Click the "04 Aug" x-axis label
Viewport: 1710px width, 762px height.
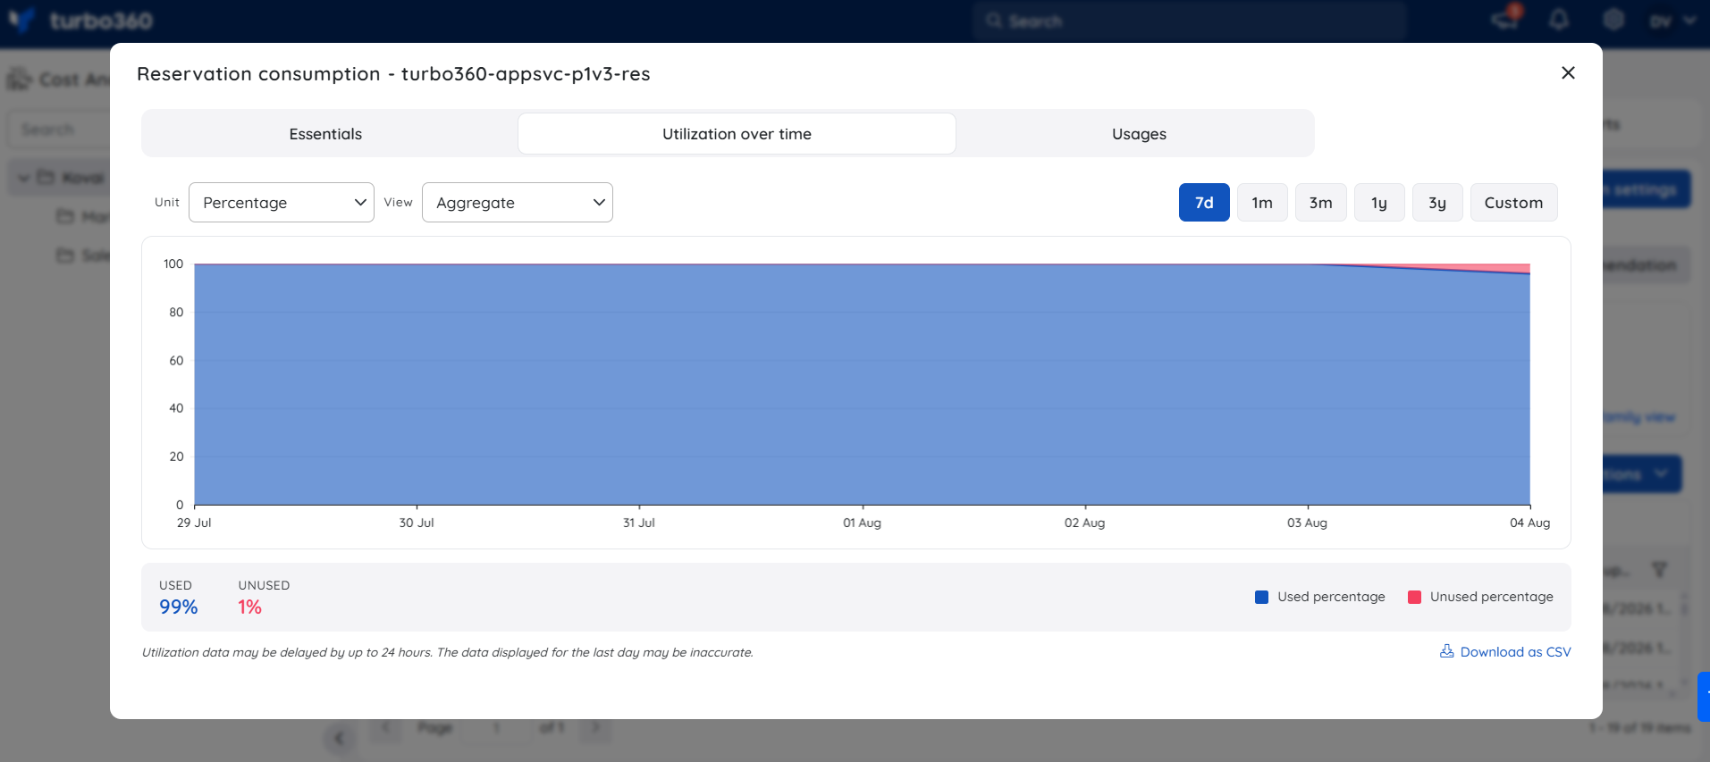pyautogui.click(x=1529, y=523)
